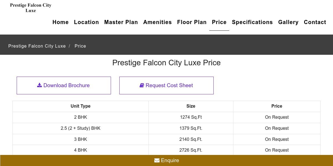The width and height of the screenshot is (333, 166).
Task: Click On Request price for 2.5 BHK
Action: pyautogui.click(x=277, y=128)
